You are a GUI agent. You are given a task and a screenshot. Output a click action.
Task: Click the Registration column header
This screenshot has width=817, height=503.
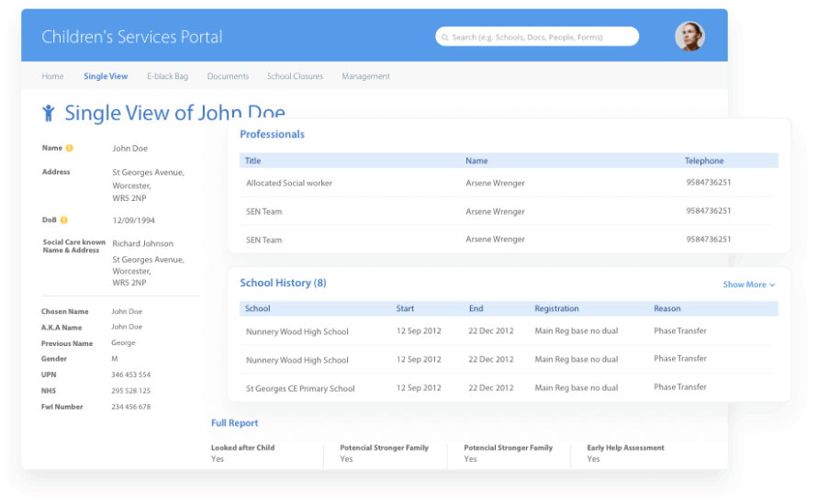[556, 308]
